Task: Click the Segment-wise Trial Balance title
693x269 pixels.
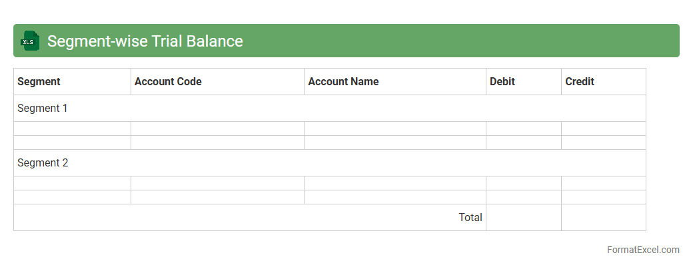Action: click(145, 41)
